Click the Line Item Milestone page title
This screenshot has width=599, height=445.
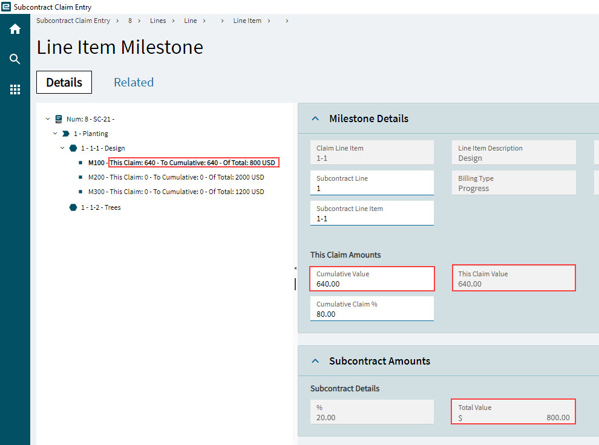pos(120,47)
